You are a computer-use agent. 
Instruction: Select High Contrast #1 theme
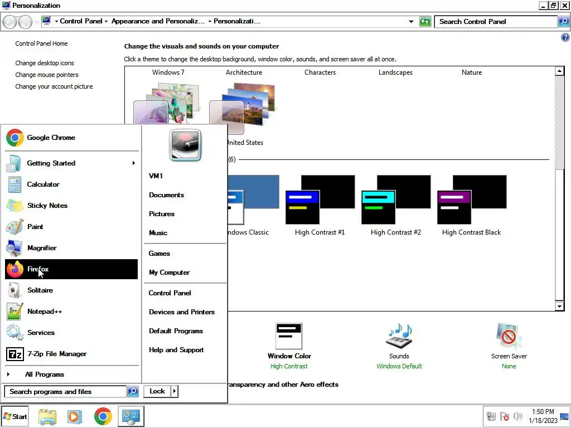(x=320, y=206)
